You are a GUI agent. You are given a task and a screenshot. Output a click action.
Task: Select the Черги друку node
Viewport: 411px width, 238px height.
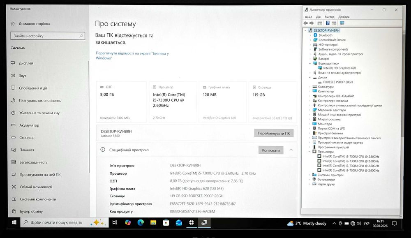pyautogui.click(x=326, y=184)
